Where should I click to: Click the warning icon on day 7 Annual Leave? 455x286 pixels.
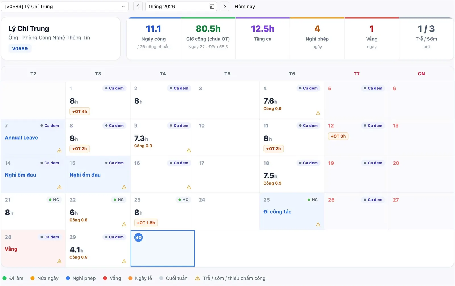[x=59, y=150]
